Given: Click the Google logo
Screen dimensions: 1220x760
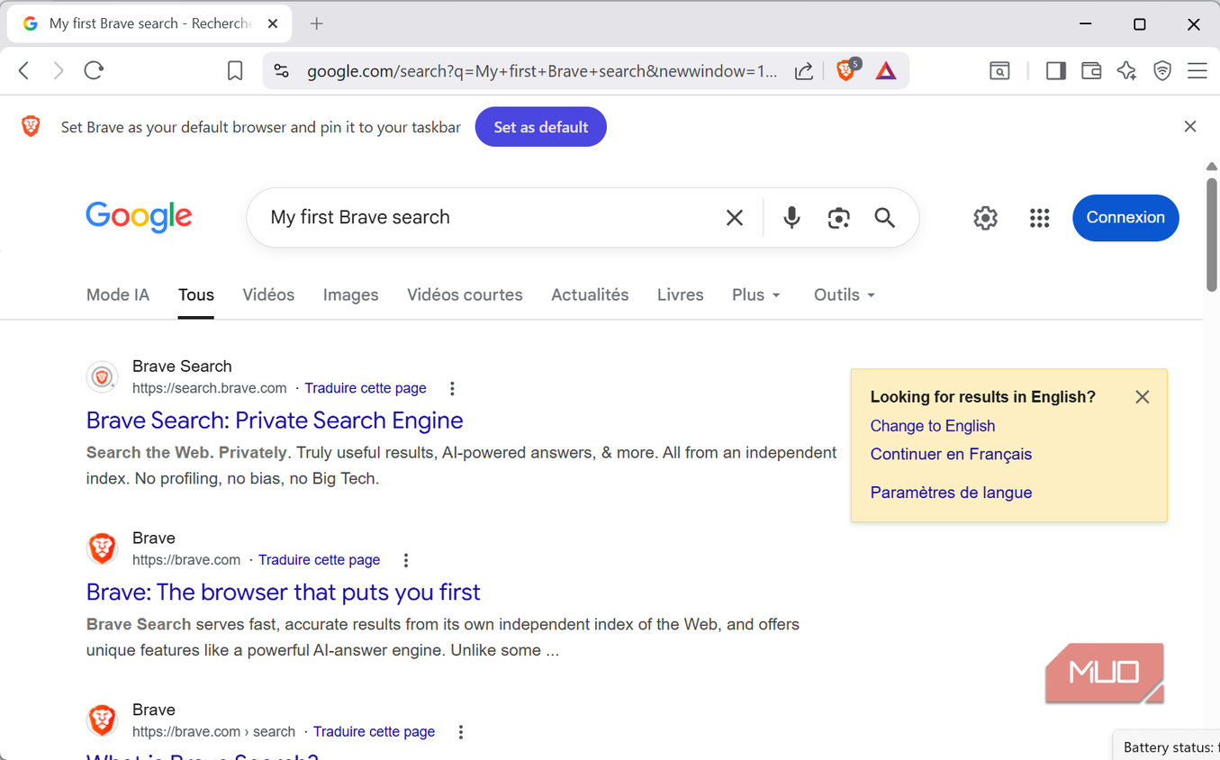Looking at the screenshot, I should point(139,217).
